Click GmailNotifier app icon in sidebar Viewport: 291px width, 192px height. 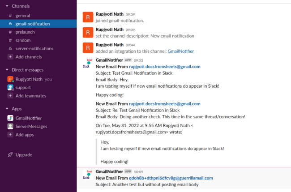click(x=10, y=118)
